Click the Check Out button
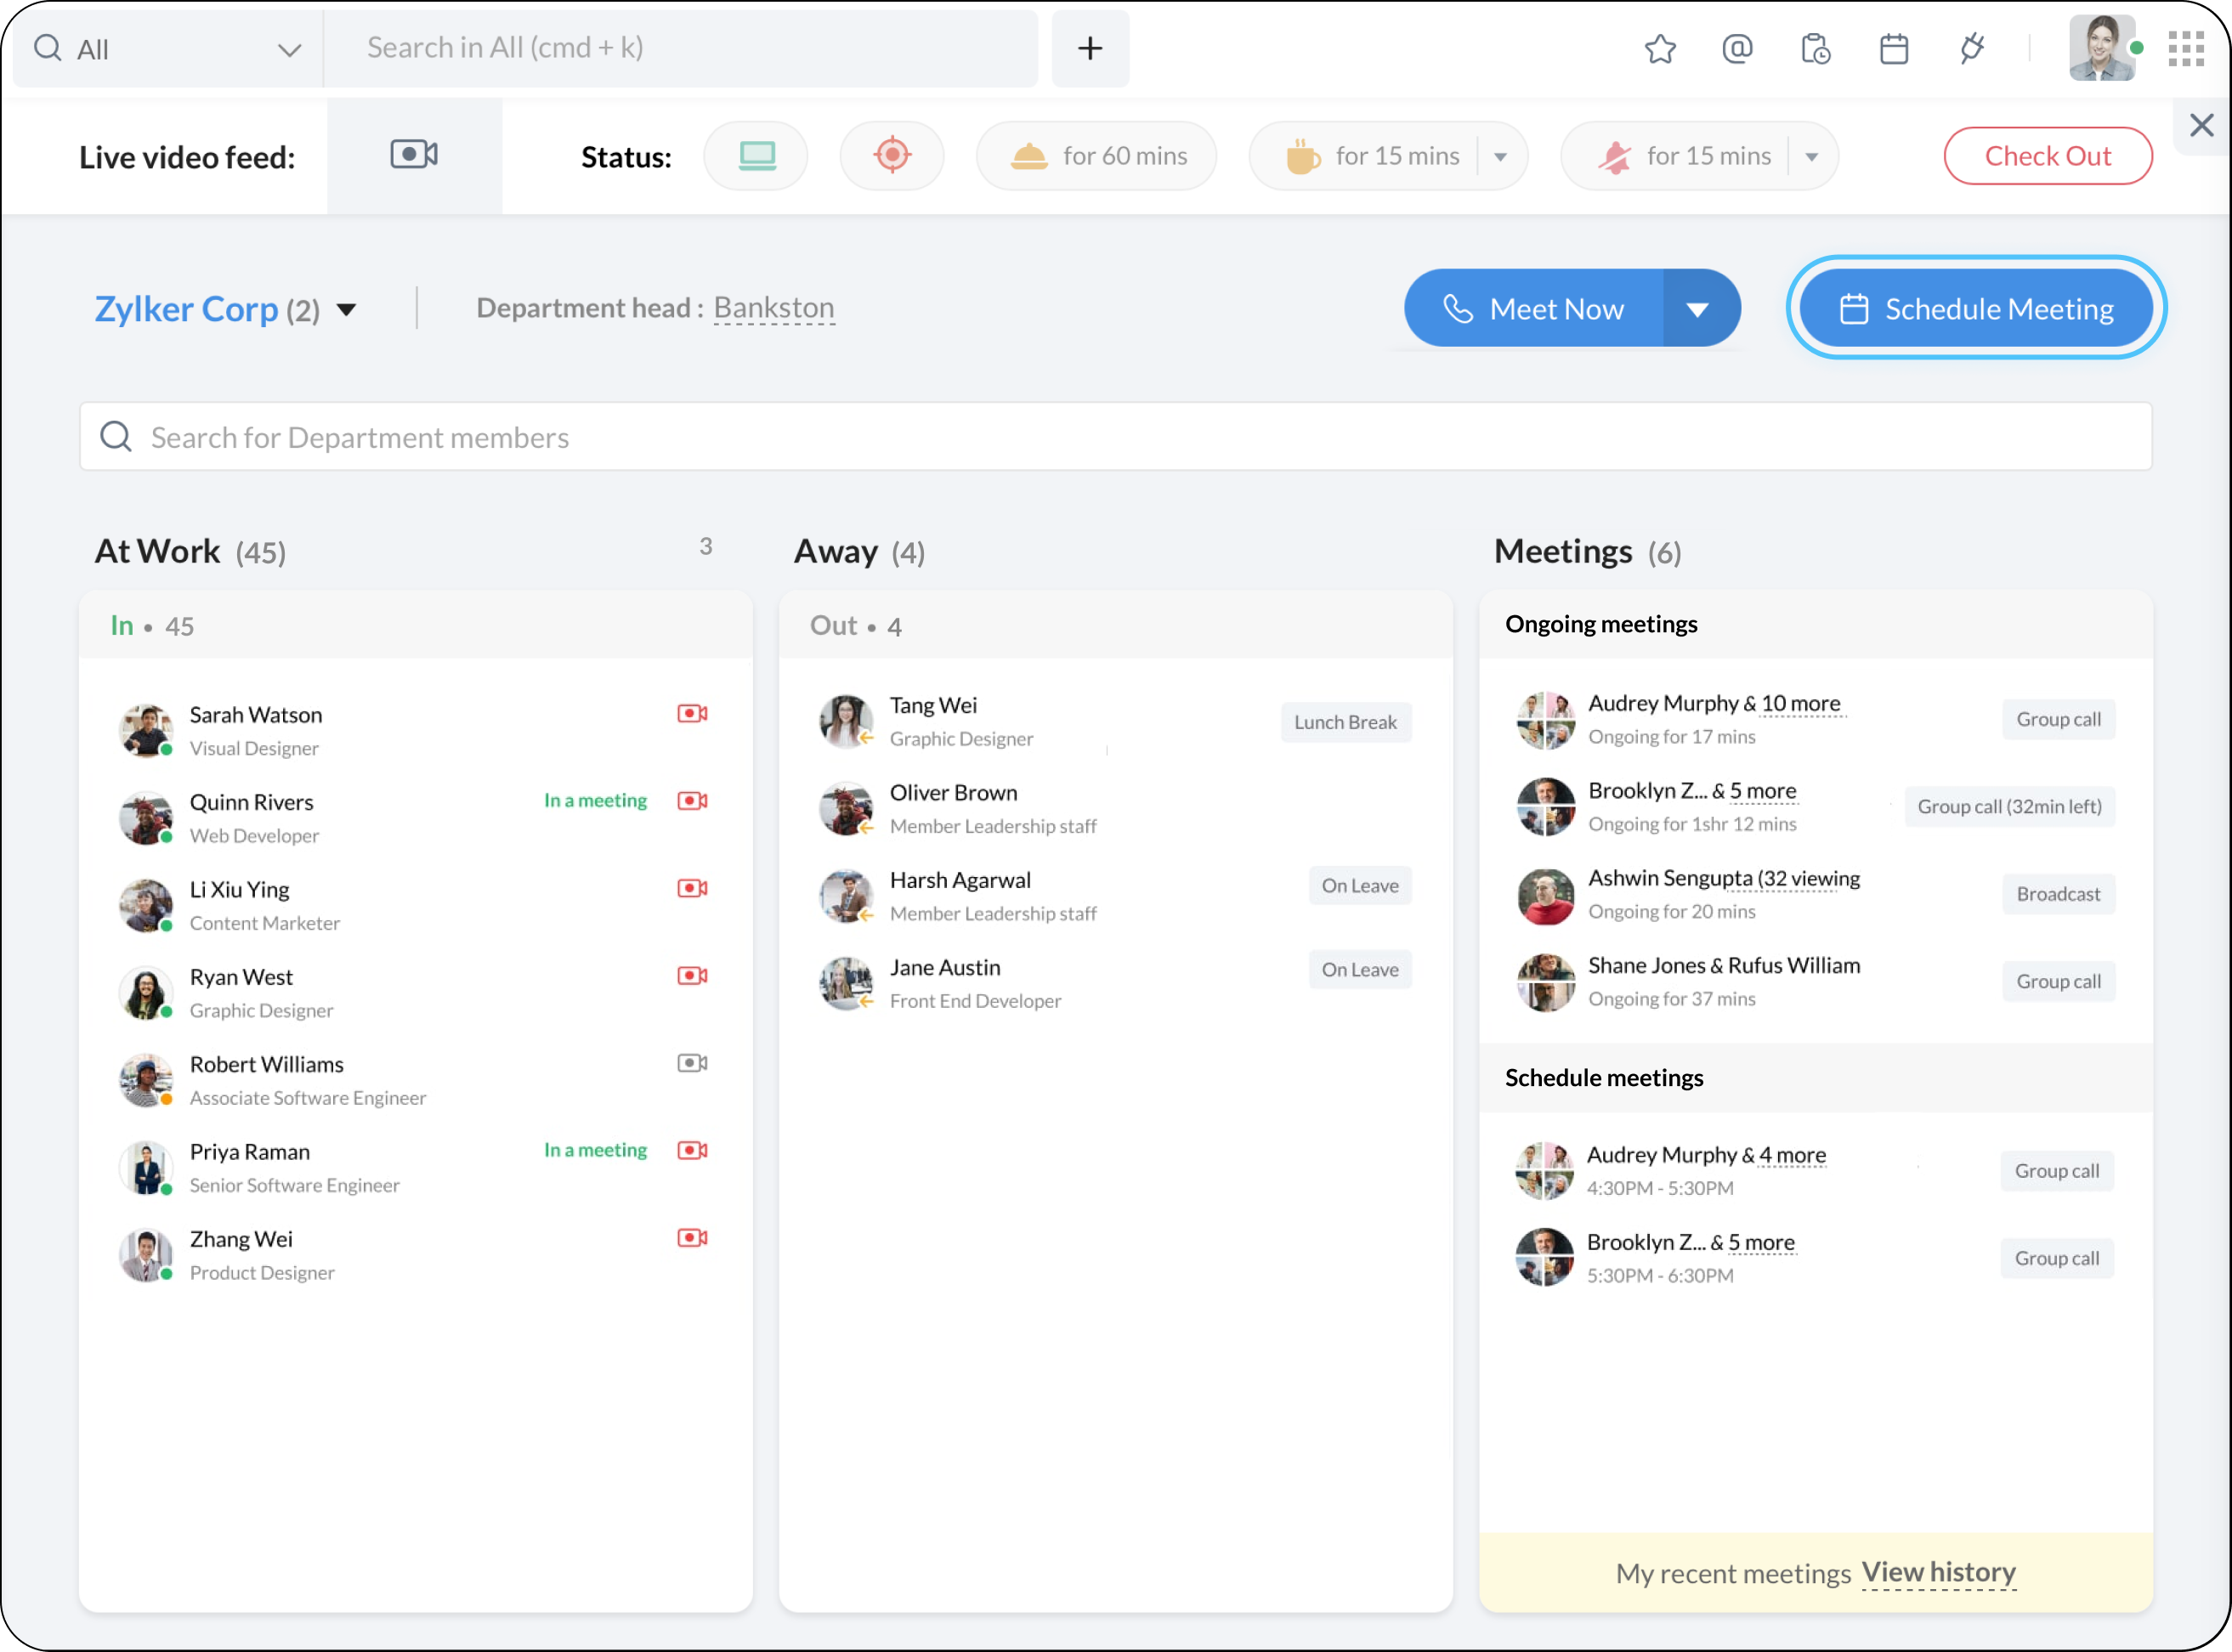Screen dimensions: 2232x1652 click(x=2047, y=156)
